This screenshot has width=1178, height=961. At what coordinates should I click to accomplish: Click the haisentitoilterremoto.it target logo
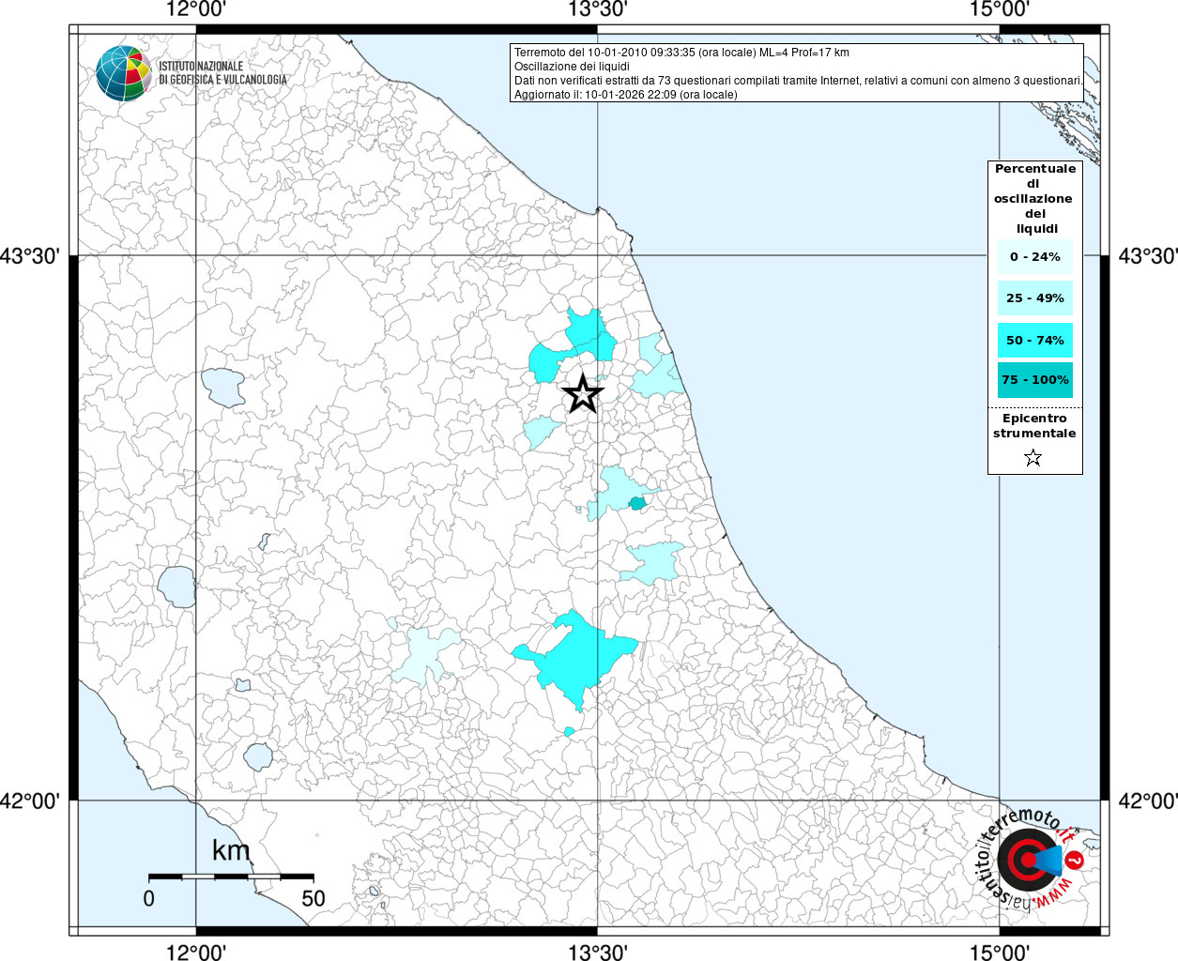pos(1028,860)
